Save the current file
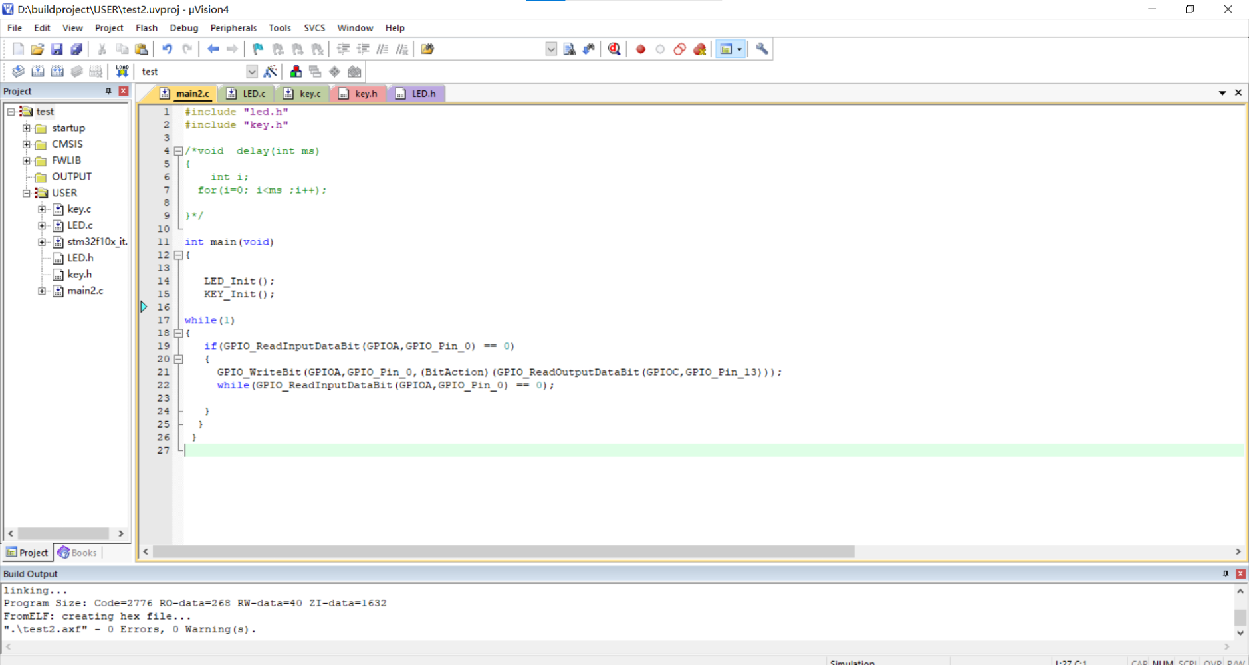 tap(57, 49)
